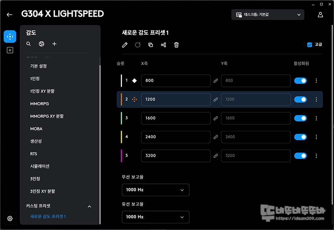Collapse the 커스텀 프리셋 section
The height and width of the screenshot is (230, 334).
click(89, 206)
